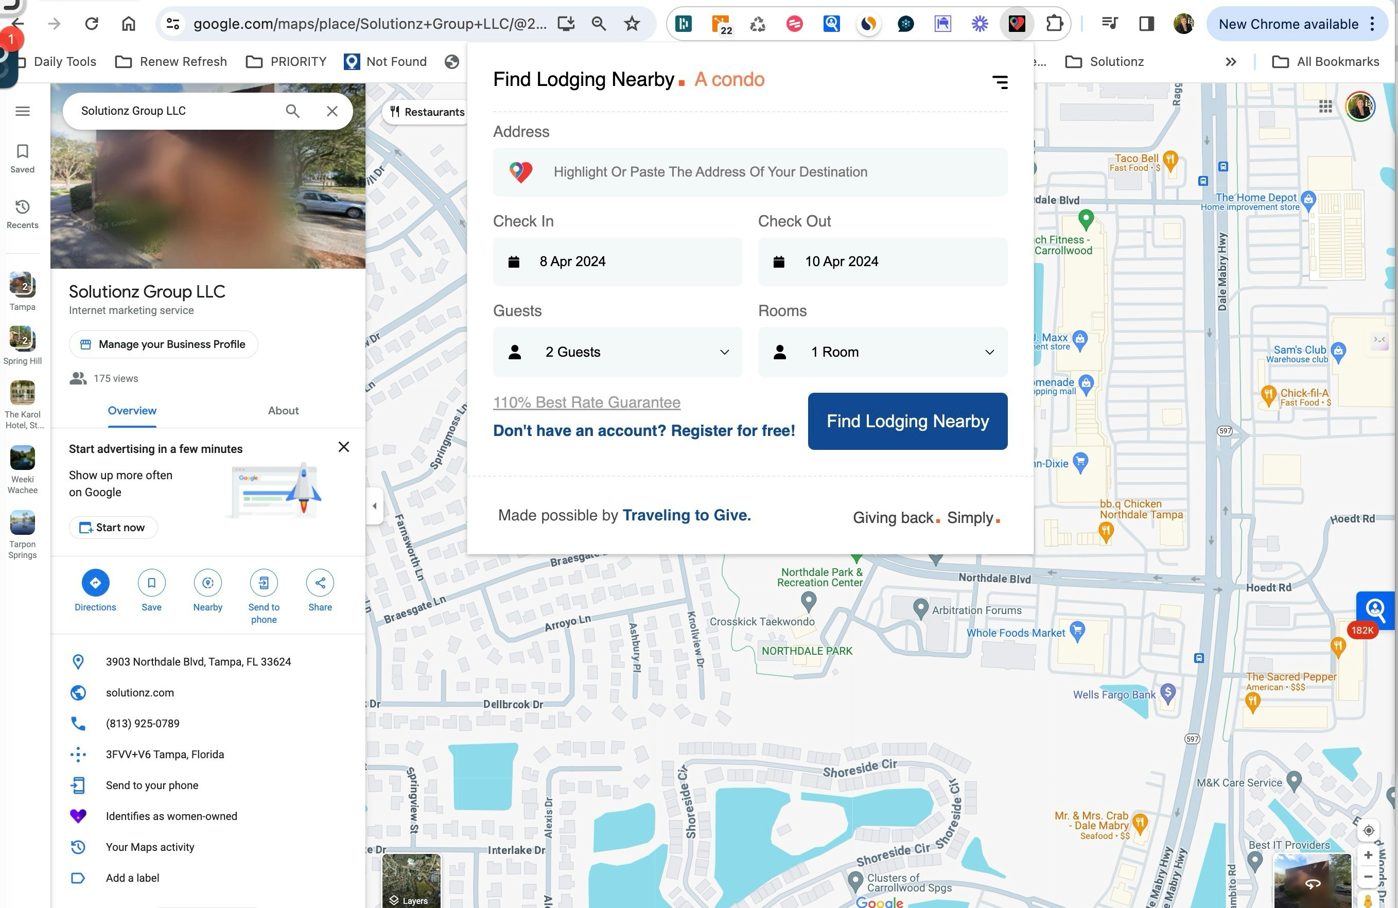Open the Solutionz bookmarks folder
Image resolution: width=1398 pixels, height=908 pixels.
click(1105, 62)
